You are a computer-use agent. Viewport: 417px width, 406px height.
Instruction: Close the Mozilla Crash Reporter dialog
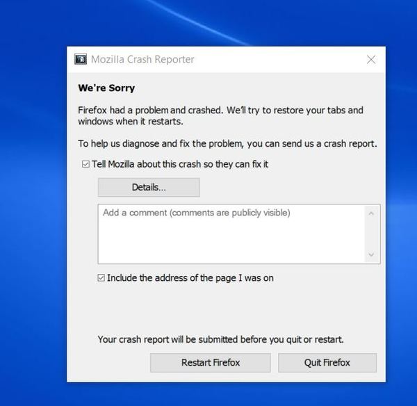click(x=371, y=60)
